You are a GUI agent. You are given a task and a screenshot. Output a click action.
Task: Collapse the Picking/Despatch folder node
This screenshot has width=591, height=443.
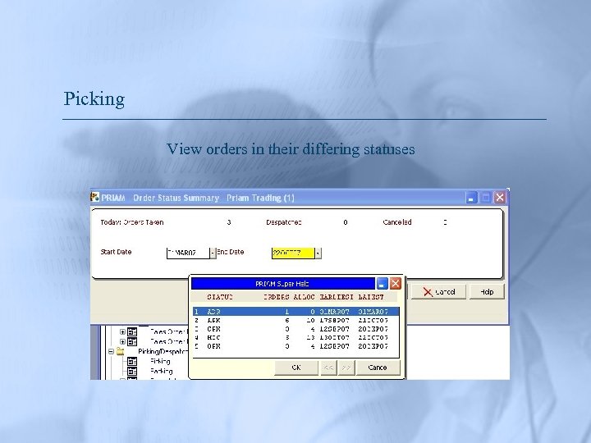111,351
